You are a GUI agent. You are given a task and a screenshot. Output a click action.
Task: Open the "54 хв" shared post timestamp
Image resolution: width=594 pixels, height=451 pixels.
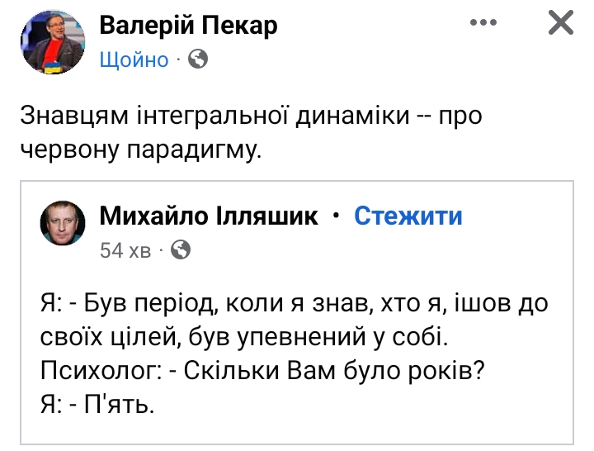tap(125, 250)
